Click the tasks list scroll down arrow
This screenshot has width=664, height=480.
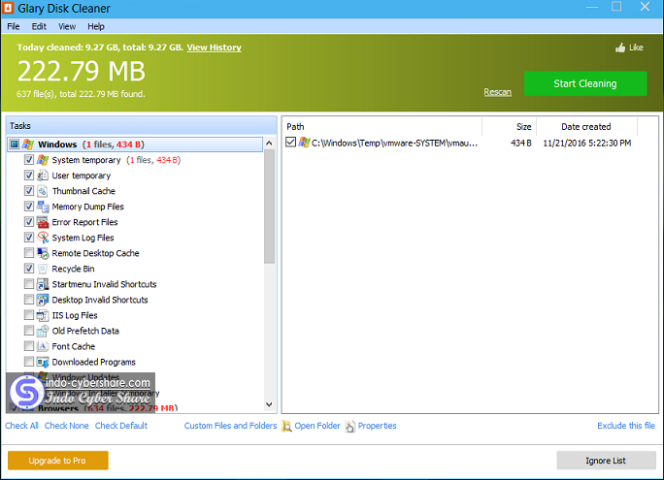(x=269, y=404)
